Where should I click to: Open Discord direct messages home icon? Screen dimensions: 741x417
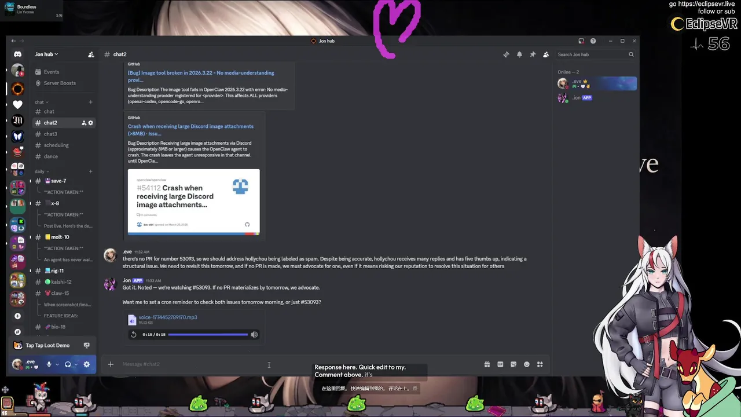(17, 54)
